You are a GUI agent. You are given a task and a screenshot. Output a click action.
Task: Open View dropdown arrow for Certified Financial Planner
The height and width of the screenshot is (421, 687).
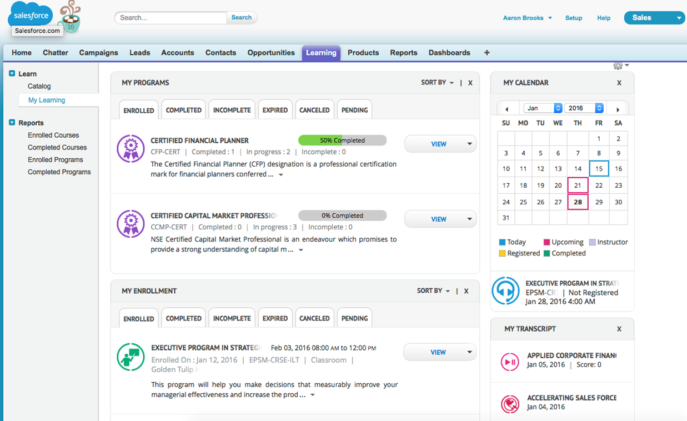coord(469,144)
